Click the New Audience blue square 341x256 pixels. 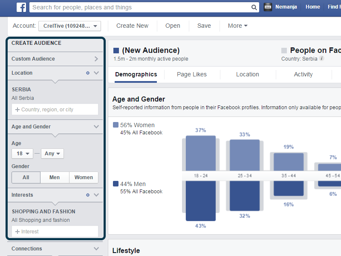(x=116, y=50)
